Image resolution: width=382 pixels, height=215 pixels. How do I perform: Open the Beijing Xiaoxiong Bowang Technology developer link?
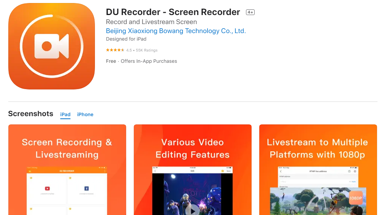[x=176, y=31]
